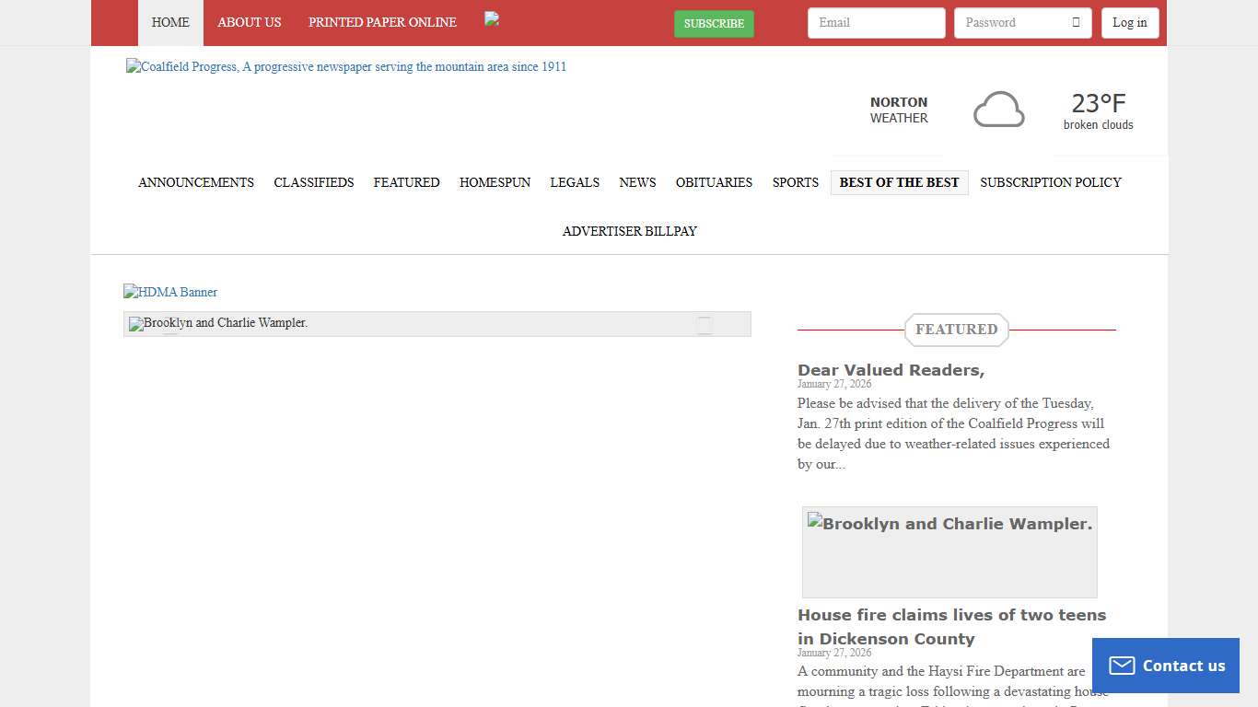The width and height of the screenshot is (1258, 707).
Task: Click the broken image icon beside PRINTED PAPER ONLINE
Action: [x=491, y=19]
